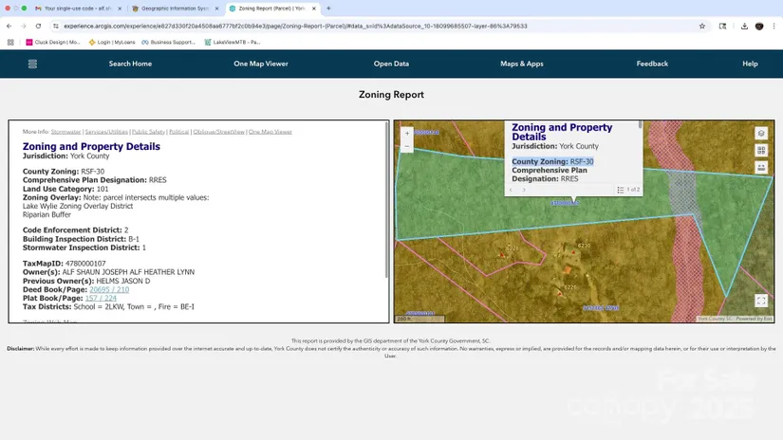783x440 pixels.
Task: Open Plat Book/Page 157 / 224 link
Action: [101, 298]
